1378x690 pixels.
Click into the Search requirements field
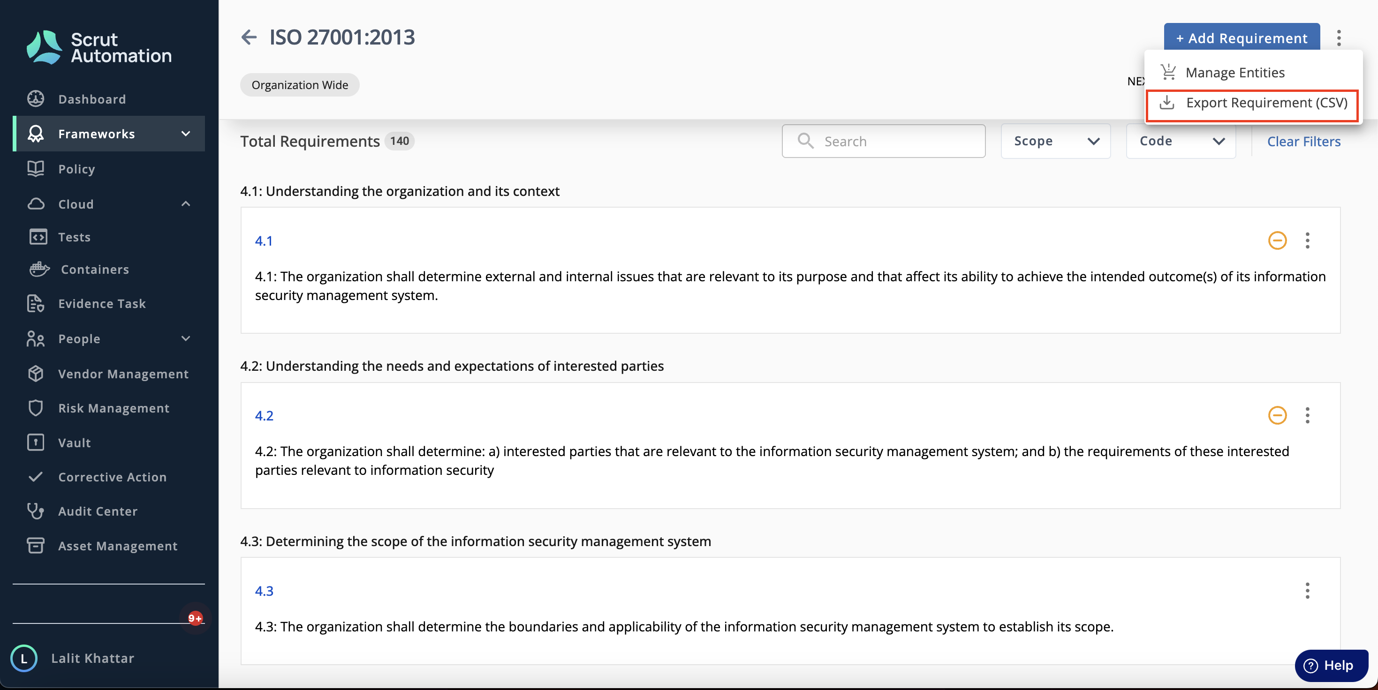pyautogui.click(x=884, y=141)
